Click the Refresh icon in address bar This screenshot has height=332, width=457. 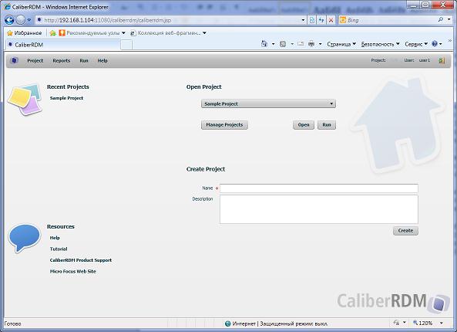[321, 20]
